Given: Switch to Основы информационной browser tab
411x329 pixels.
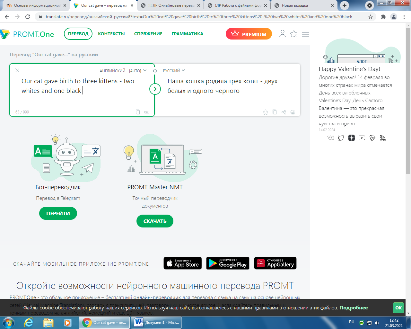Looking at the screenshot, I should [x=36, y=5].
